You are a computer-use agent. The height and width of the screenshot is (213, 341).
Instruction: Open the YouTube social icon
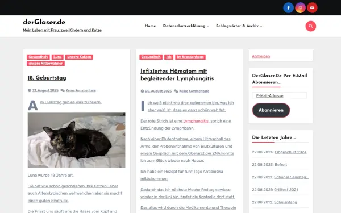coord(312,8)
